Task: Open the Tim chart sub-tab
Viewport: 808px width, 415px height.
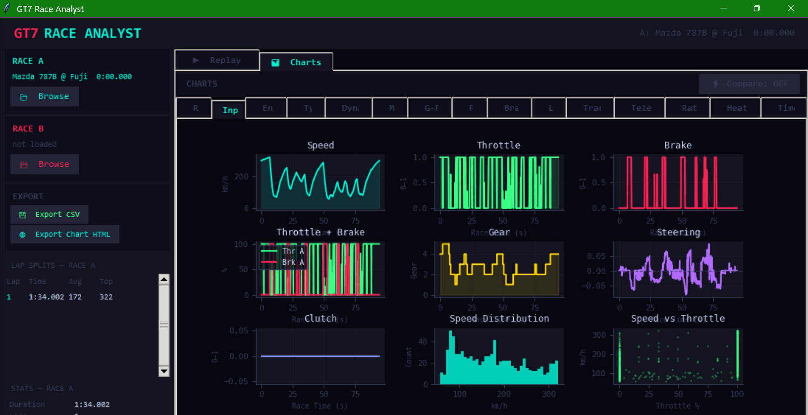Action: [x=785, y=108]
